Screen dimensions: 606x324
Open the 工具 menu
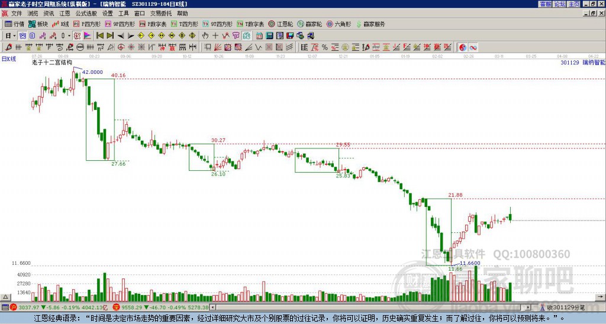[x=124, y=14]
